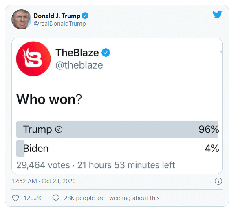Click TheBlaze verified checkmark badge
This screenshot has height=220, width=238.
[106, 53]
